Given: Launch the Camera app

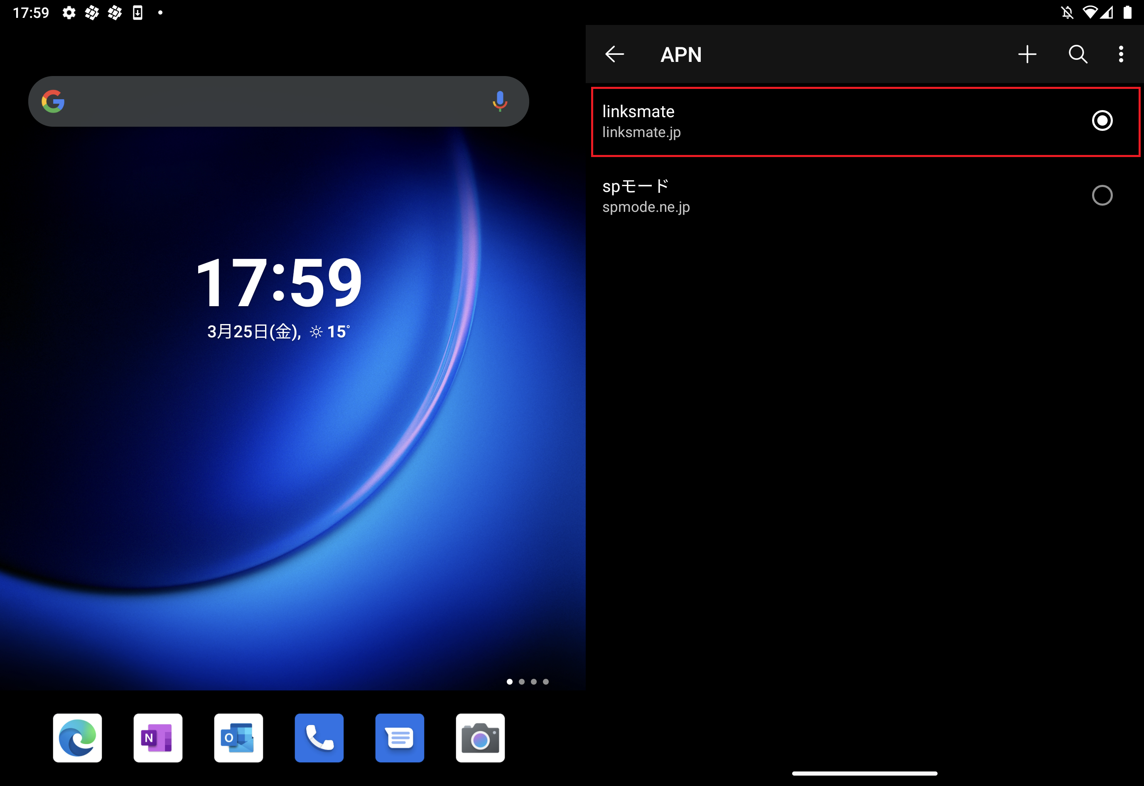Looking at the screenshot, I should tap(480, 738).
